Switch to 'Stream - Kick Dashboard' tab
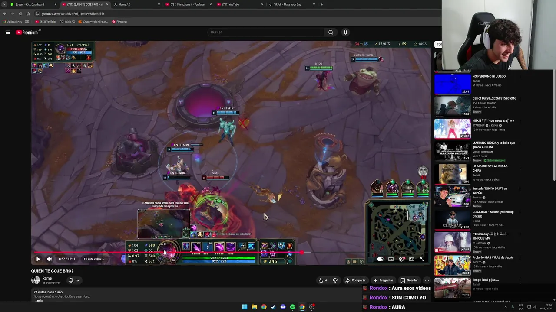 click(34, 4)
